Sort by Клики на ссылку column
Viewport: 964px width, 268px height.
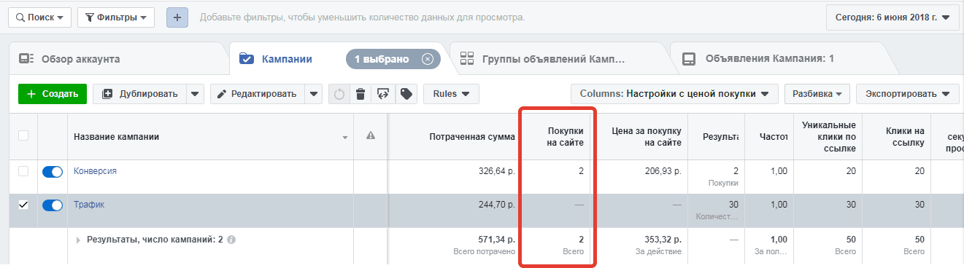pyautogui.click(x=906, y=136)
